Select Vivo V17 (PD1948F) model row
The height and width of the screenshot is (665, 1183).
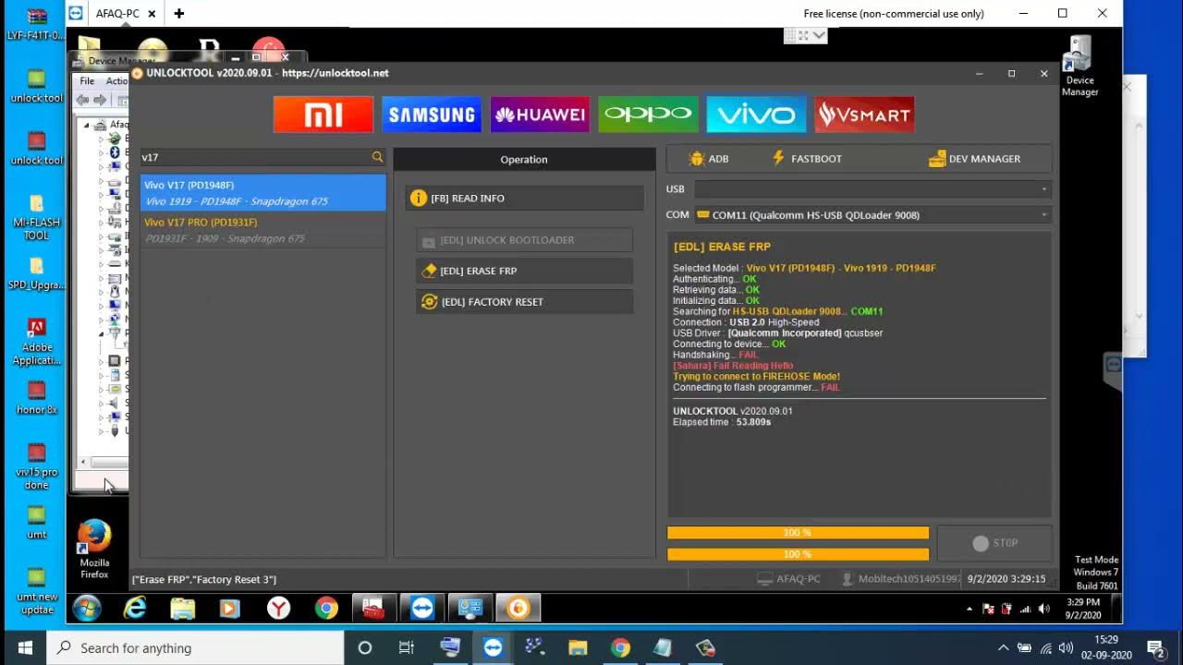pos(263,193)
